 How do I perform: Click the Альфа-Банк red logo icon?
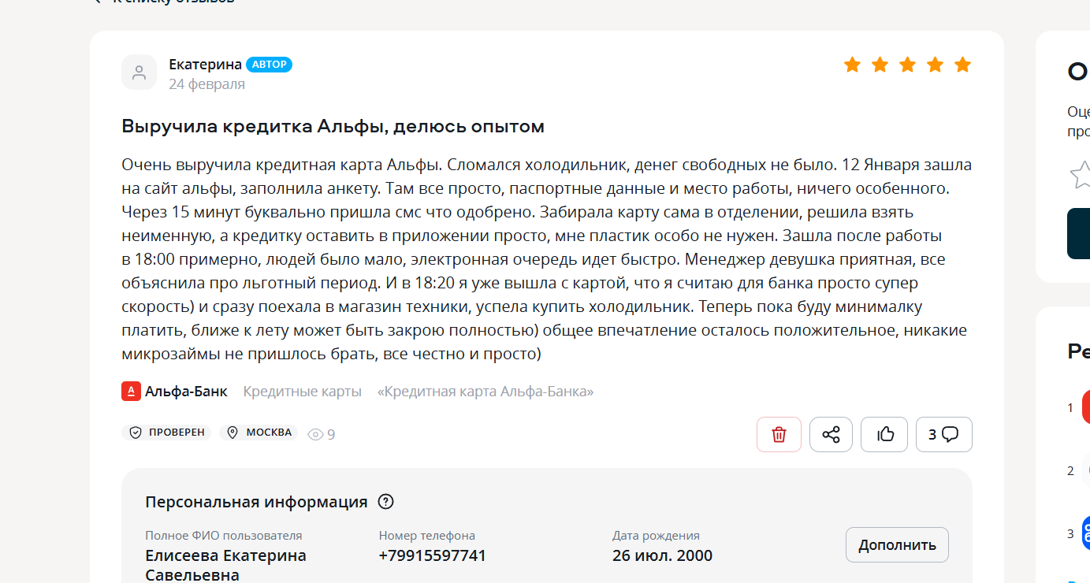pos(131,391)
